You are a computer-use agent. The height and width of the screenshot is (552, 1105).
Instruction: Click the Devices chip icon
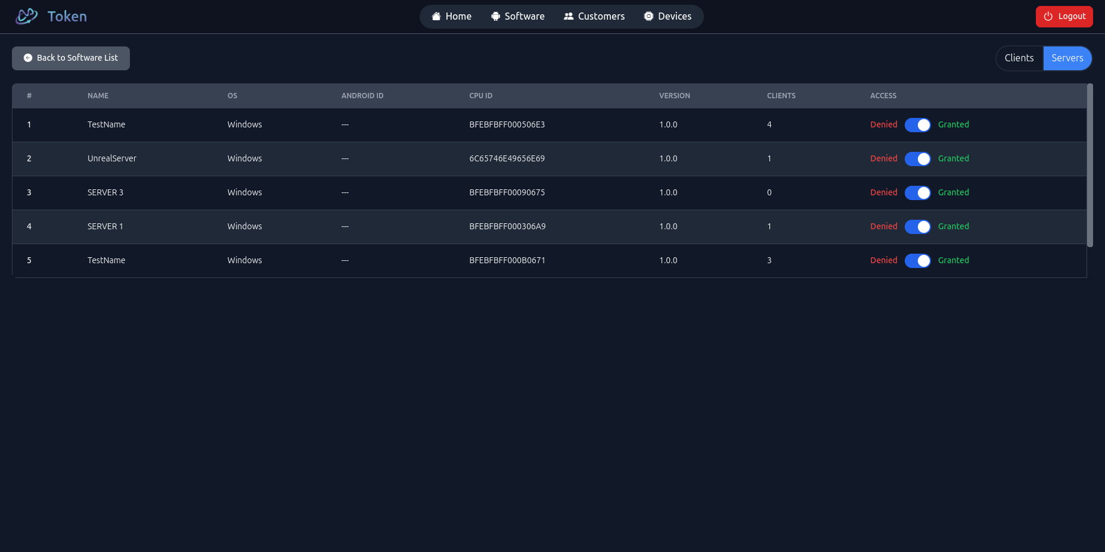click(x=648, y=17)
